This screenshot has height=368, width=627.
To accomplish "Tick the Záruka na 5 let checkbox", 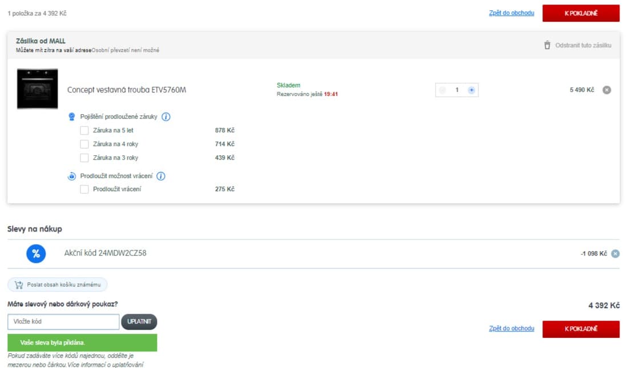I will [85, 130].
